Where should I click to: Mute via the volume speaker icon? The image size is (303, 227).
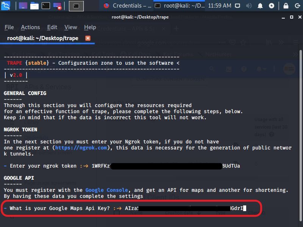(248, 6)
